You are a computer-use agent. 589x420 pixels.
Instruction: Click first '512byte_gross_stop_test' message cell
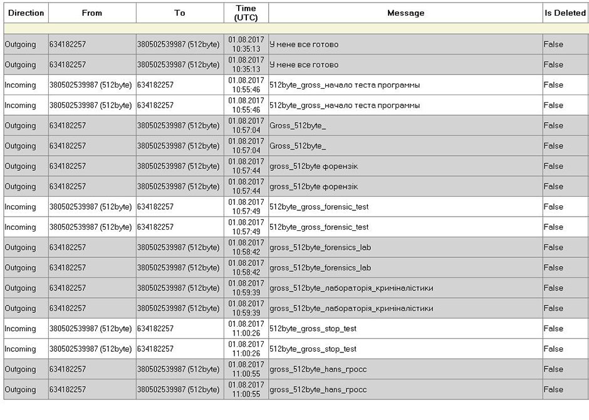pos(313,329)
